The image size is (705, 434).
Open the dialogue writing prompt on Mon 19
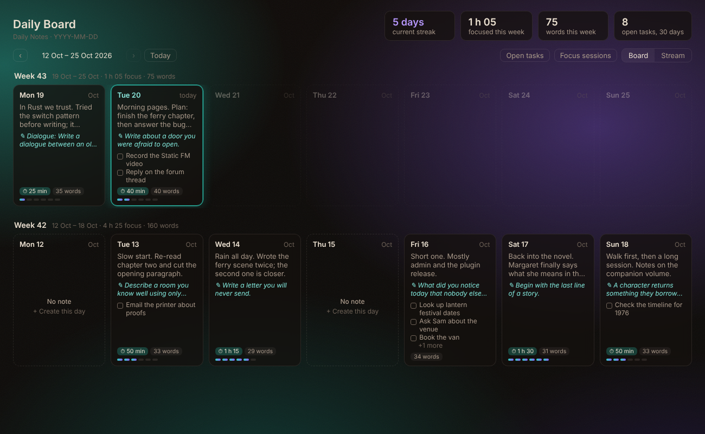(x=59, y=140)
